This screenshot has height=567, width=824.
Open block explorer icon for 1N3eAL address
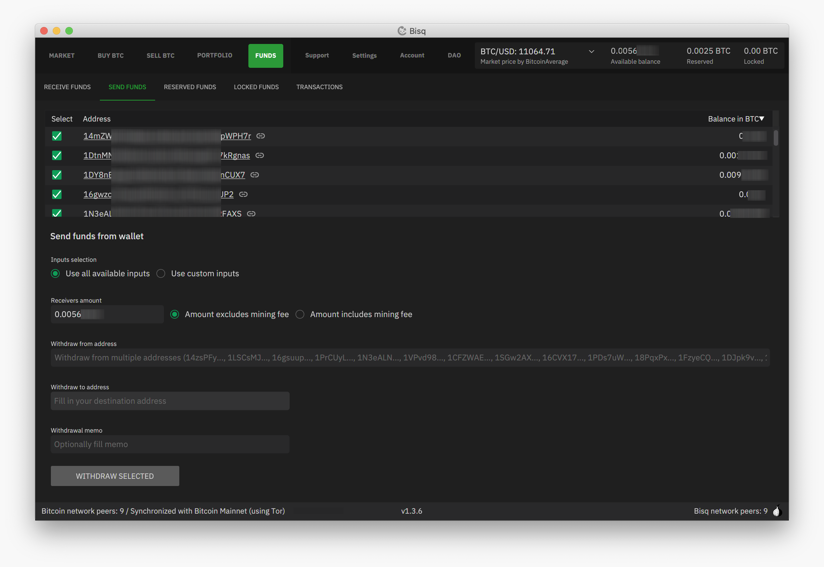(x=251, y=214)
